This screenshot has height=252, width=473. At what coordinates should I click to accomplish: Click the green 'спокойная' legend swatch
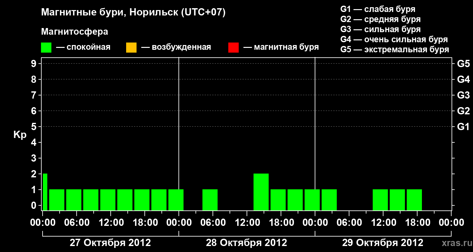click(x=46, y=48)
